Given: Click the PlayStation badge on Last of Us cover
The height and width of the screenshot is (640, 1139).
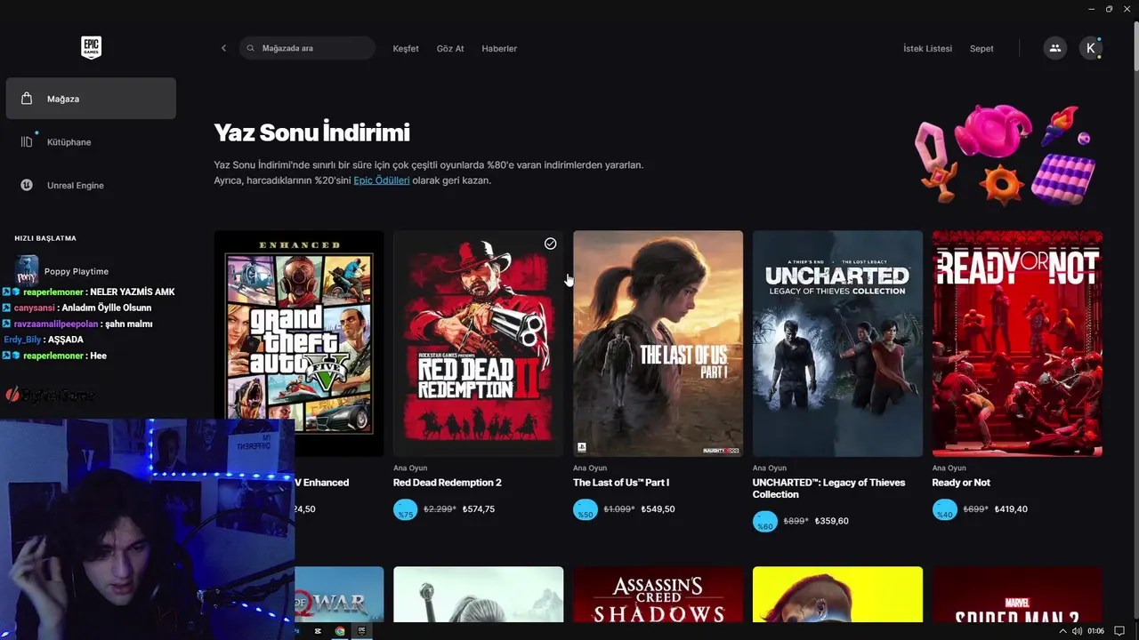Looking at the screenshot, I should click(x=581, y=447).
